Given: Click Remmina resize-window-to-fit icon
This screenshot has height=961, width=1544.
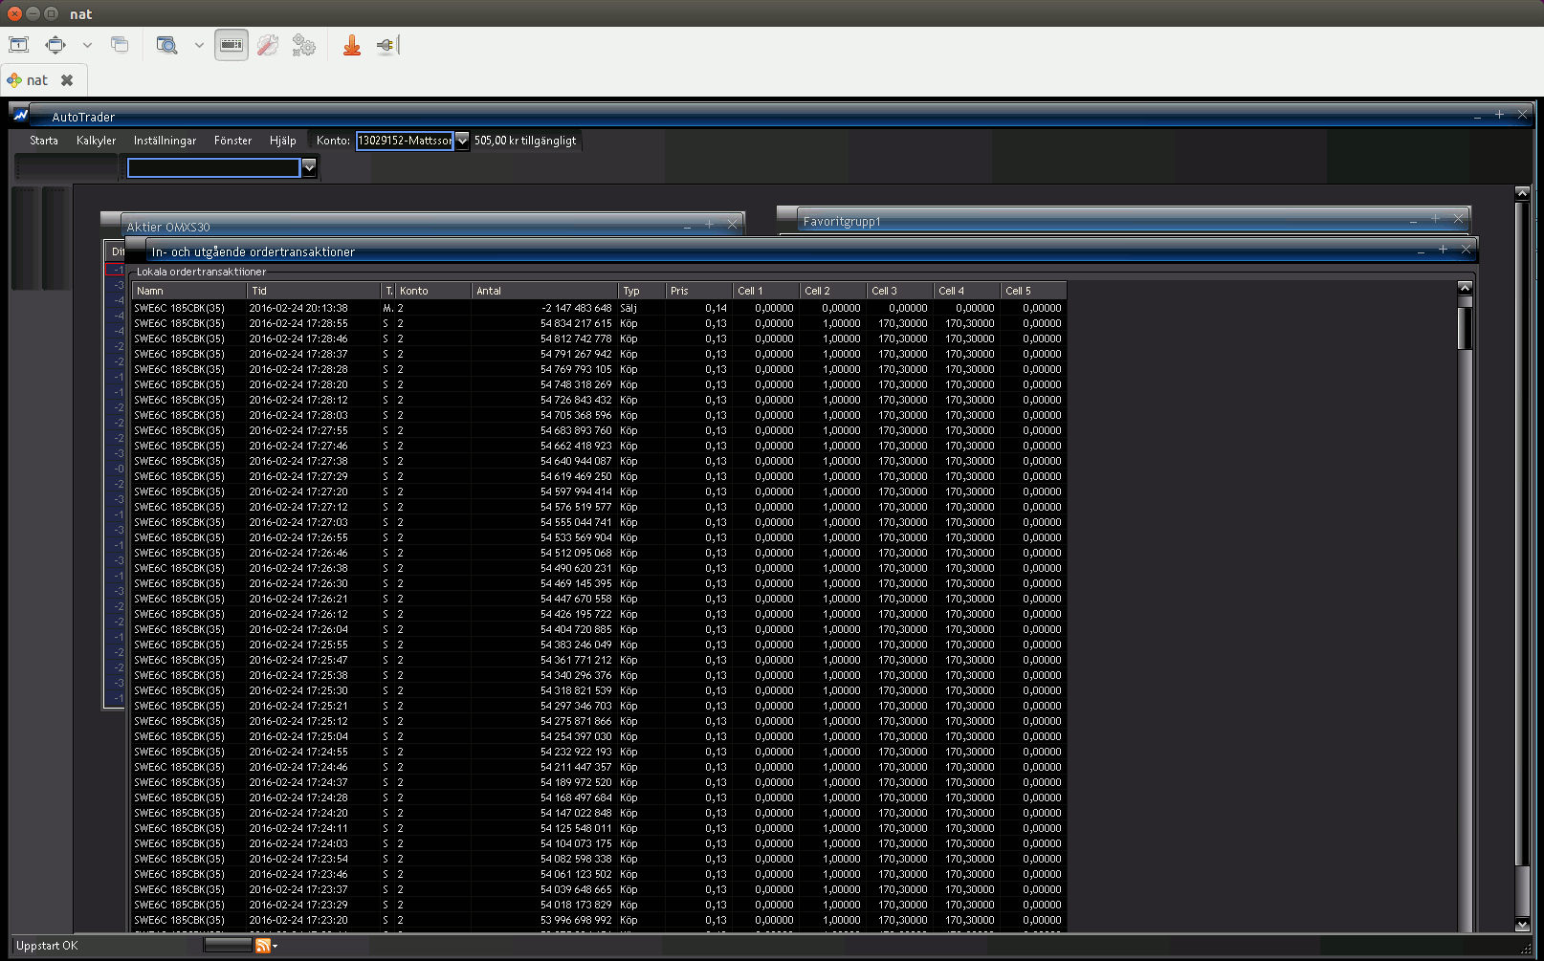Looking at the screenshot, I should 18,45.
